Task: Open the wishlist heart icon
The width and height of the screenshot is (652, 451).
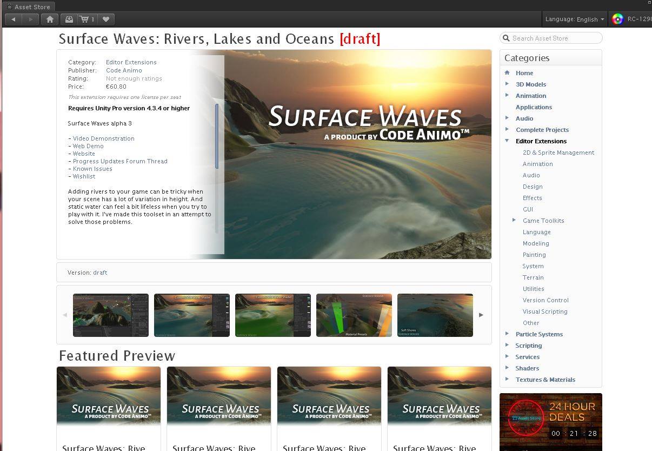Action: click(x=106, y=19)
